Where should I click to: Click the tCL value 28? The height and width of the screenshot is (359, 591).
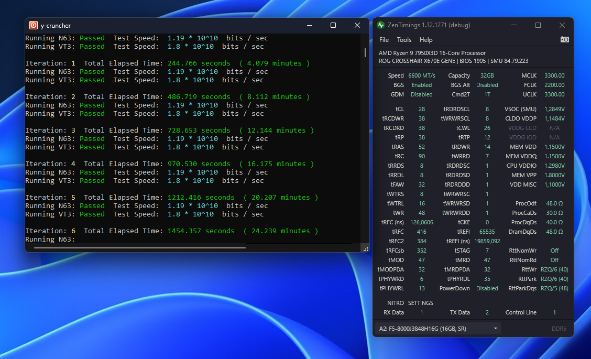pyautogui.click(x=421, y=109)
